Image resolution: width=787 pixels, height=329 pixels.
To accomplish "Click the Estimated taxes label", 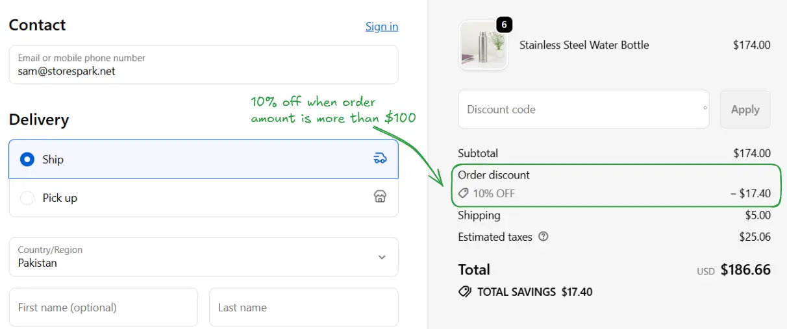I will click(495, 237).
